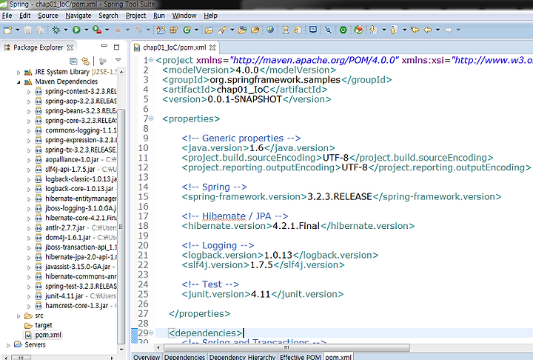This screenshot has width=533, height=360.
Task: Close the Package Explorer view tab
Action: [70, 47]
